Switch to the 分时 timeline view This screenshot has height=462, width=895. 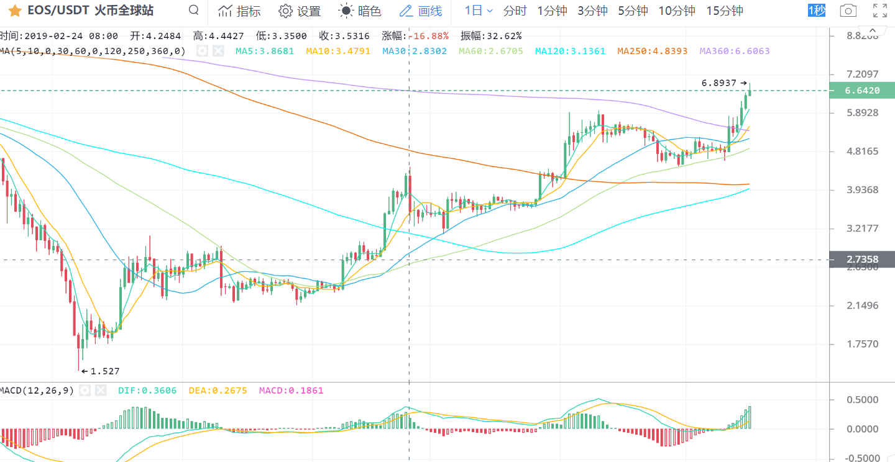[515, 11]
